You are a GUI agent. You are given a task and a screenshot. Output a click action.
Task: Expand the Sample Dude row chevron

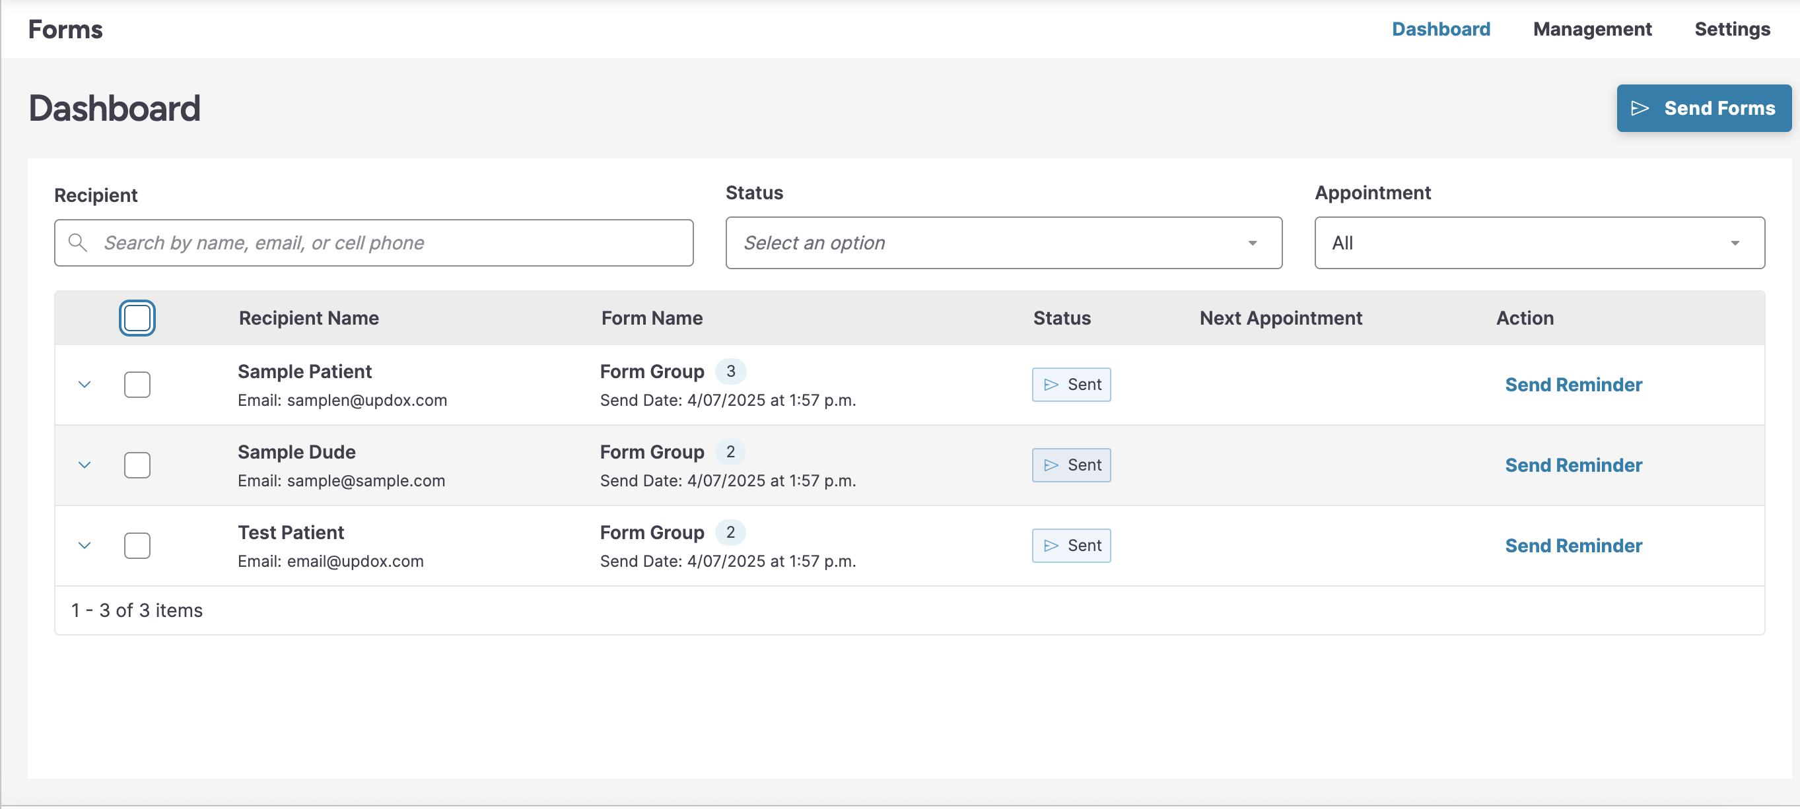tap(85, 465)
